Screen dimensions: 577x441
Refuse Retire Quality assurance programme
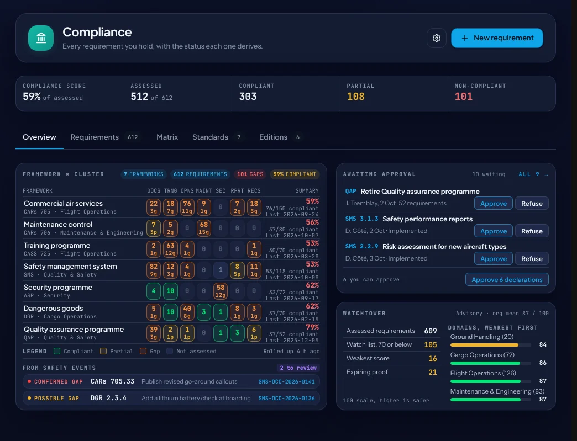pos(532,203)
